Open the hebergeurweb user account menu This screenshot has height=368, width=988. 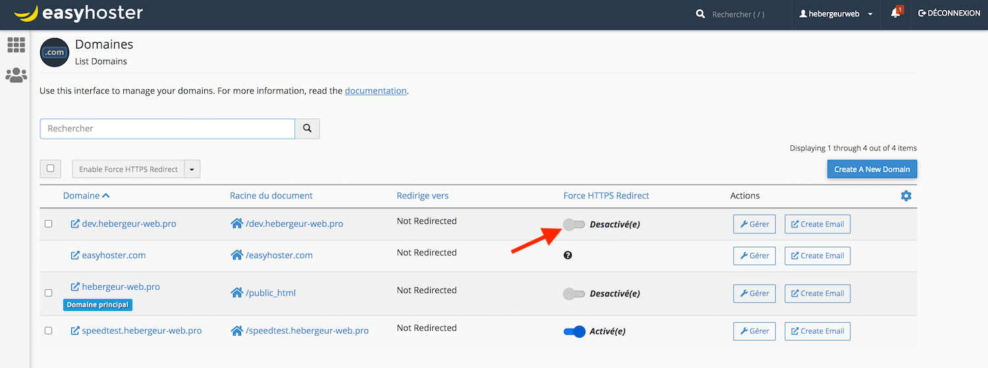[x=836, y=14]
